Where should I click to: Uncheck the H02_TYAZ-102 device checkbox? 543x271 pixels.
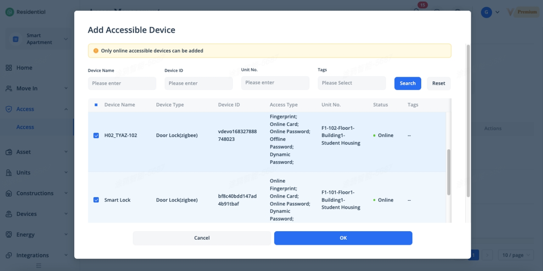96,136
